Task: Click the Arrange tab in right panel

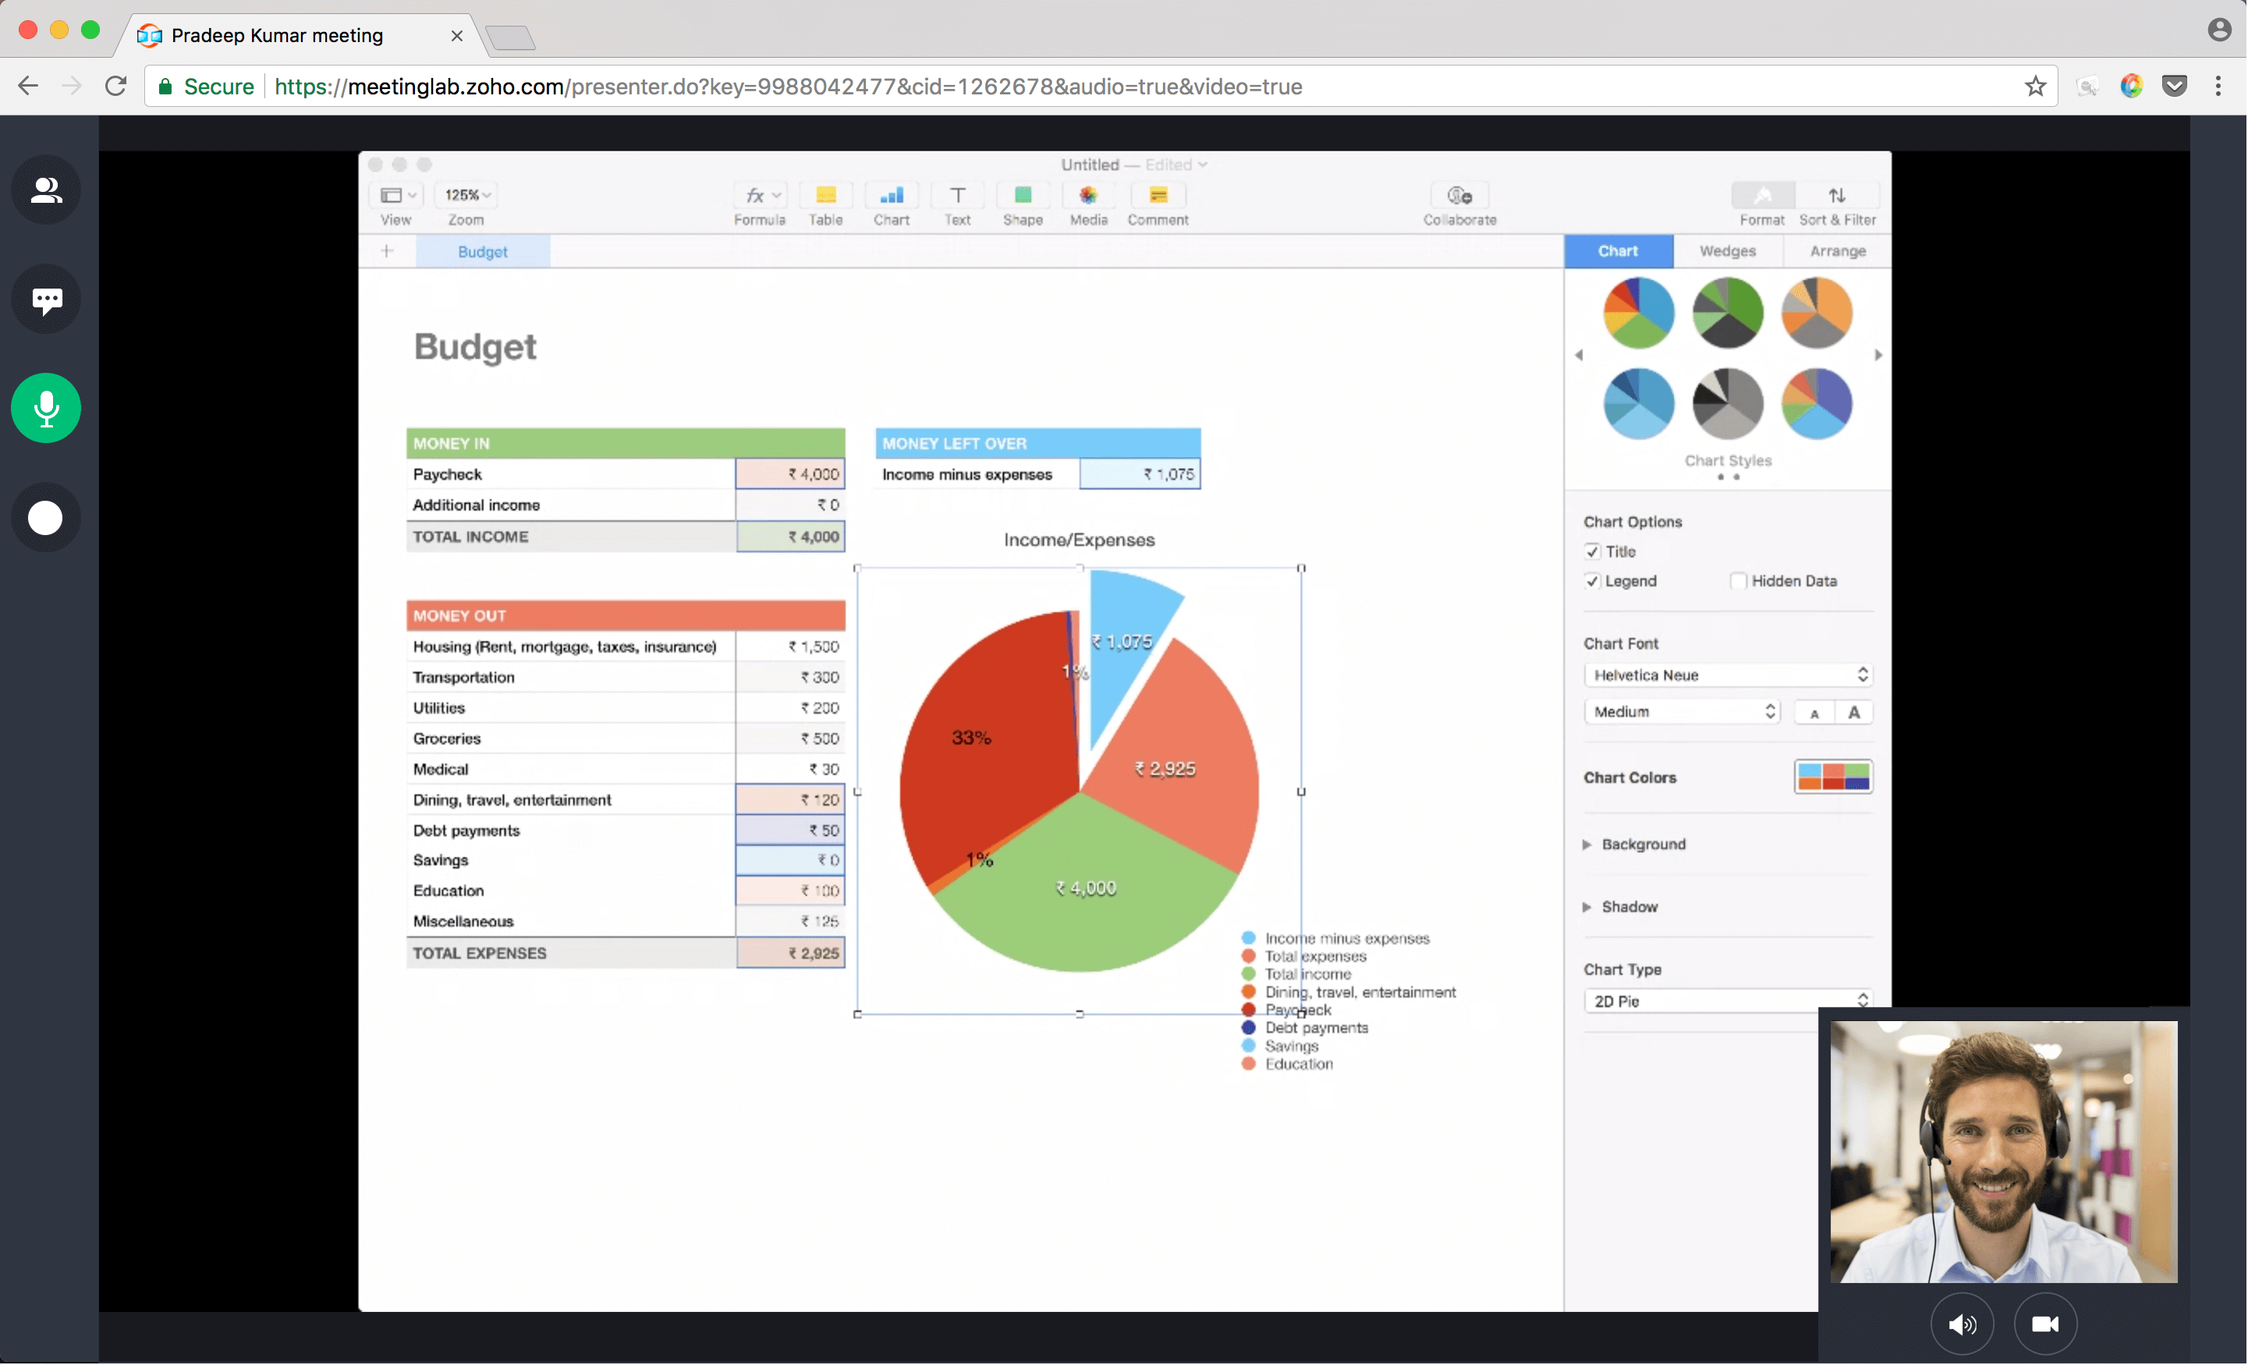Action: click(x=1837, y=250)
